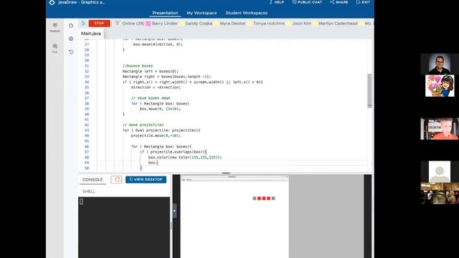Click the console refresh icon button
The image size is (459, 258).
116,180
